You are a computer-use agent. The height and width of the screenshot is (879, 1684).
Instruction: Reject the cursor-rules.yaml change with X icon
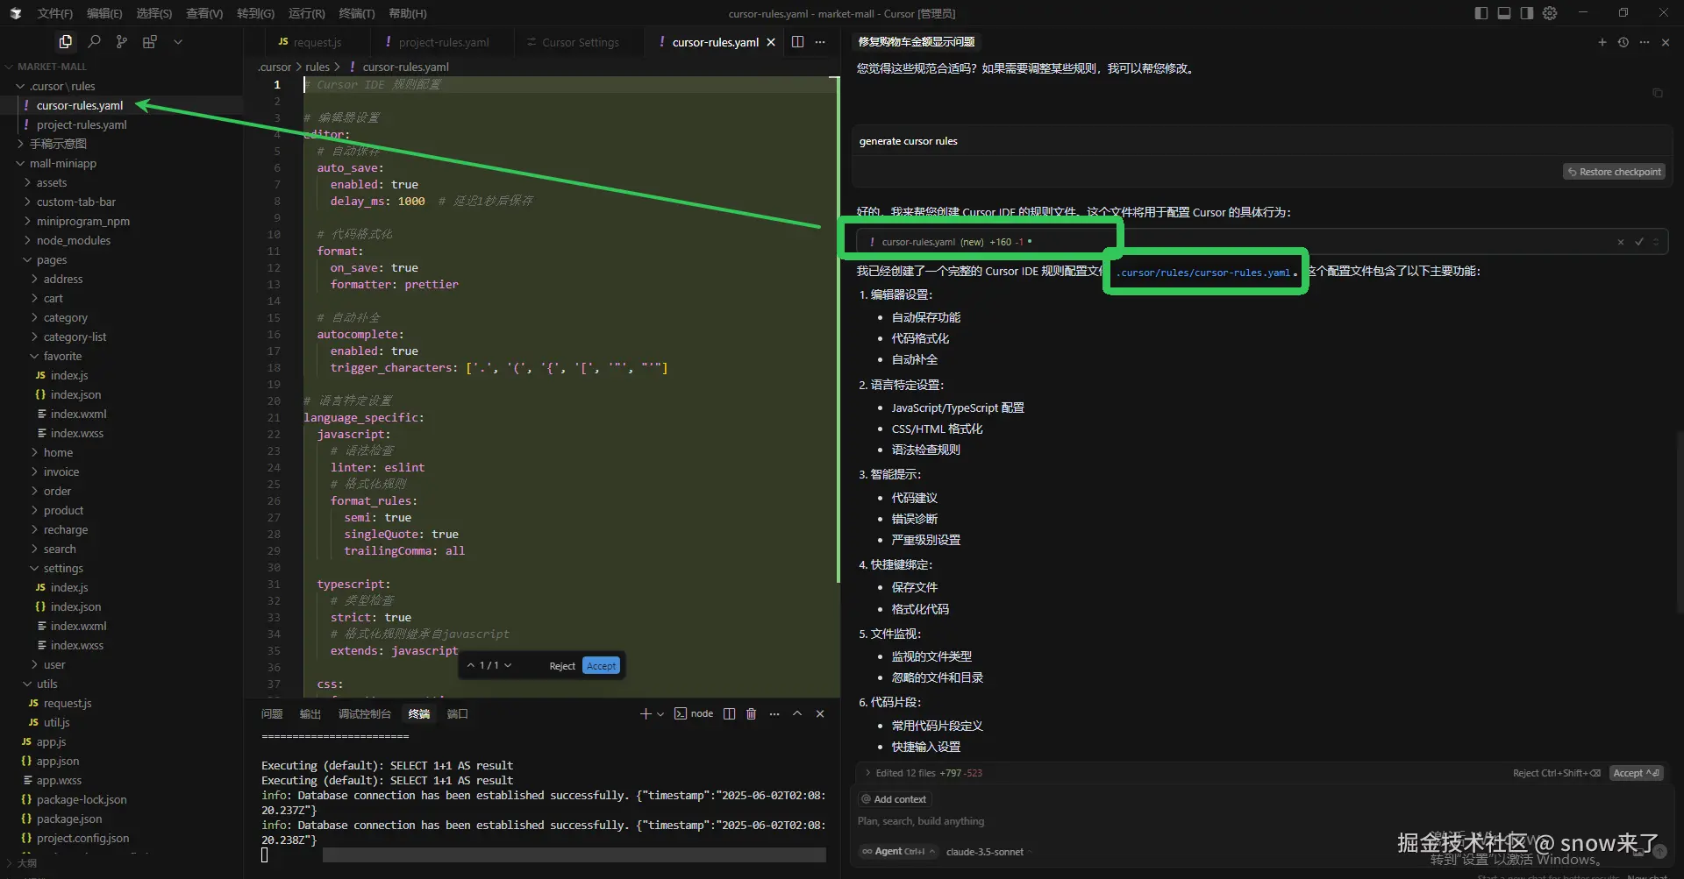click(1621, 242)
